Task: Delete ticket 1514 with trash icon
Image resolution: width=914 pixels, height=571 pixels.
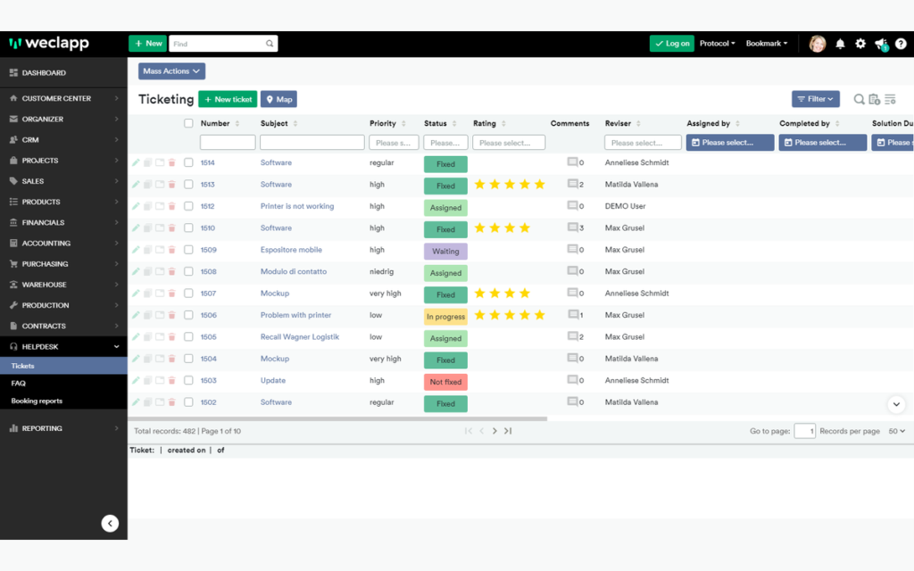Action: coord(172,162)
